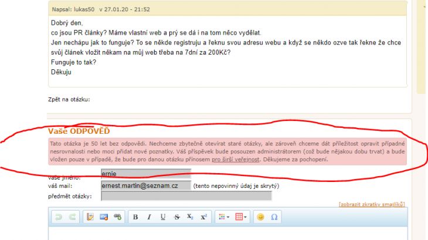Click the 'váš mail:' label

60,186
